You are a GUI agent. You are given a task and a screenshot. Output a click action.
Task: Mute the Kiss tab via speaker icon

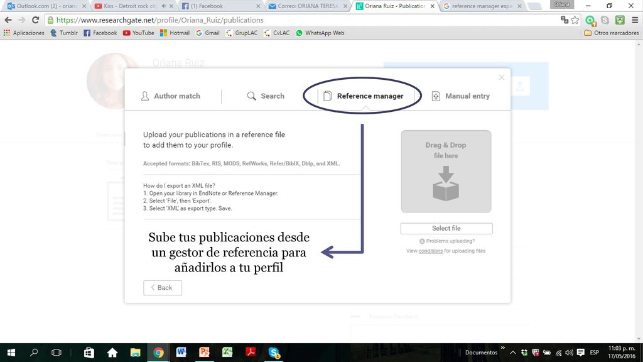[164, 6]
